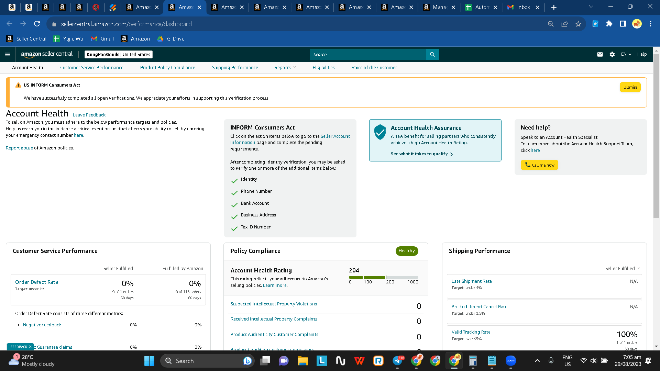The width and height of the screenshot is (660, 371).
Task: Open the browser zoom magnifier icon
Action: [x=551, y=24]
